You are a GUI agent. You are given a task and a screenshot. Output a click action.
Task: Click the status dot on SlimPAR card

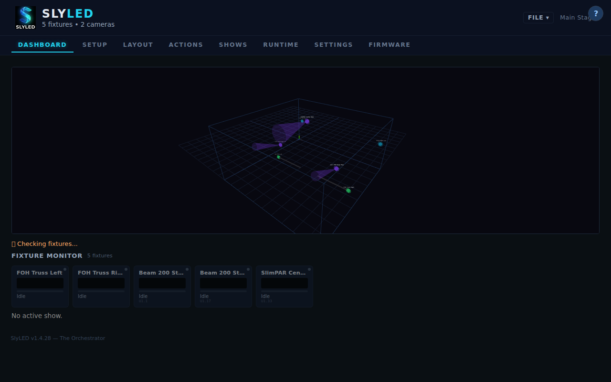(309, 269)
